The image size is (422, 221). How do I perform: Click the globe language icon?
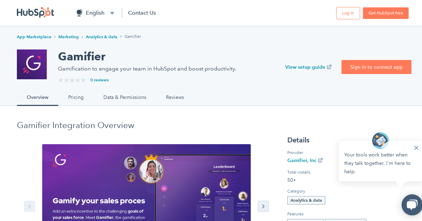point(79,13)
